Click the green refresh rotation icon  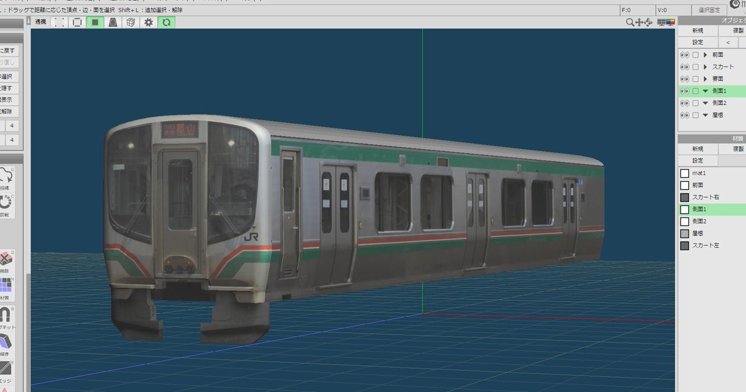coord(167,22)
